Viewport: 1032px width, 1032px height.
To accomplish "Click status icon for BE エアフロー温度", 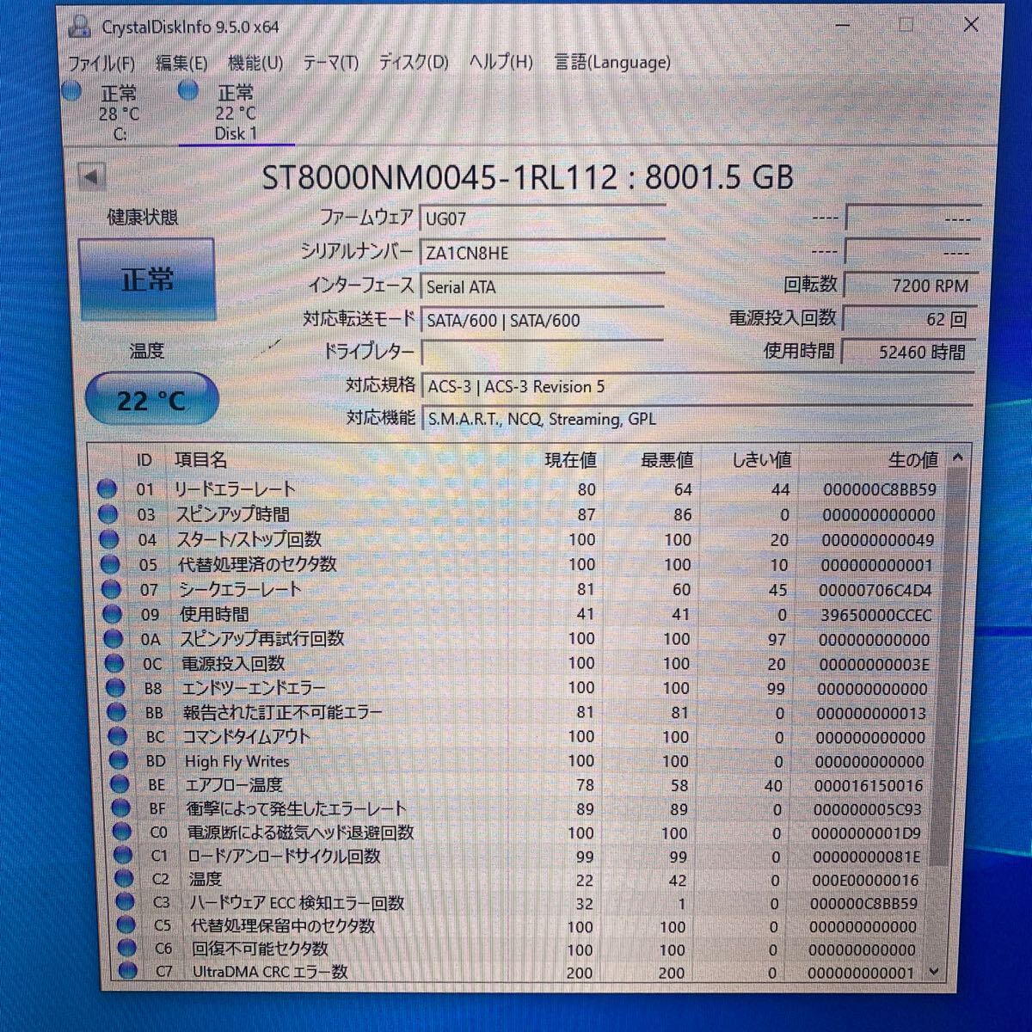I will pyautogui.click(x=120, y=785).
